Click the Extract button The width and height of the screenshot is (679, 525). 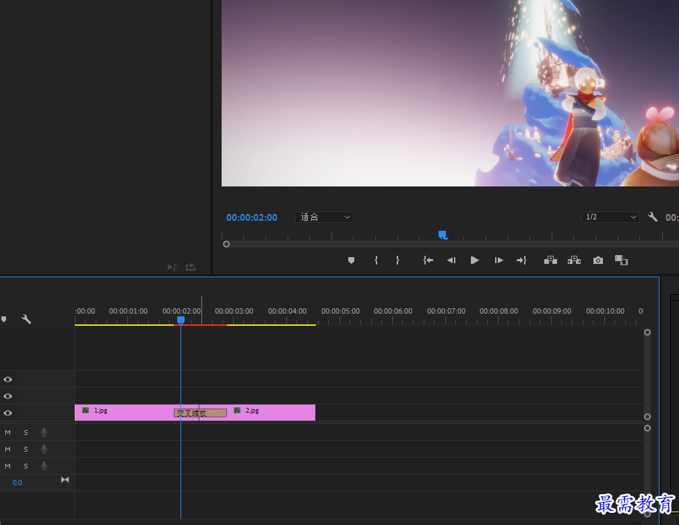[574, 260]
